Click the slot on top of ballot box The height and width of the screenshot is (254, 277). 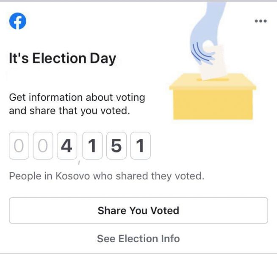[213, 80]
